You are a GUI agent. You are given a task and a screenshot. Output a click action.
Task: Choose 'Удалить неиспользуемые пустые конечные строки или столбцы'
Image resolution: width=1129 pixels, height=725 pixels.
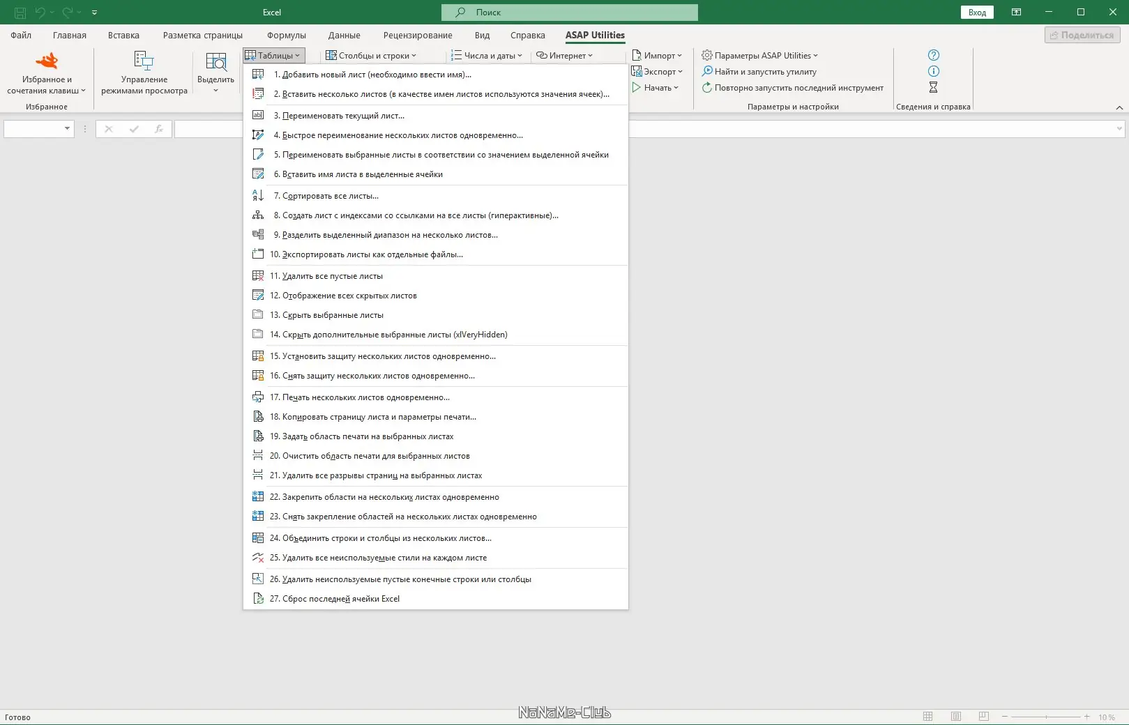tap(436, 579)
